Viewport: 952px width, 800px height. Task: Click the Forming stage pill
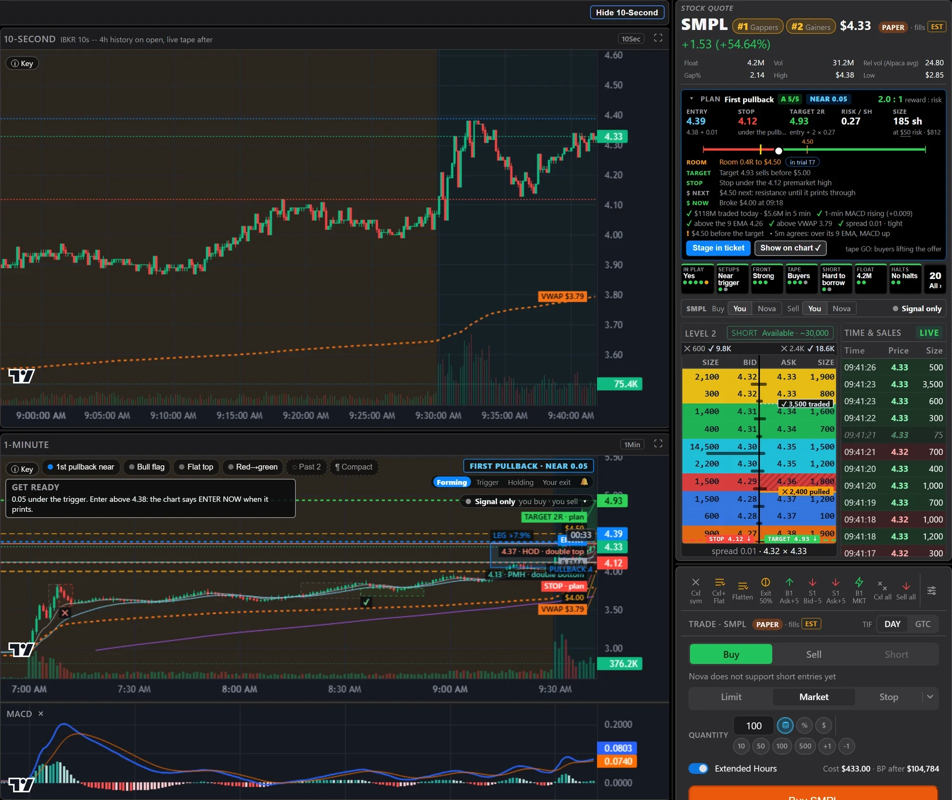click(452, 482)
